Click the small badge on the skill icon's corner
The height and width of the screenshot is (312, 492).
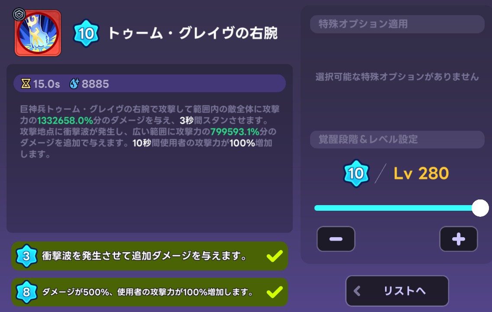click(x=19, y=14)
